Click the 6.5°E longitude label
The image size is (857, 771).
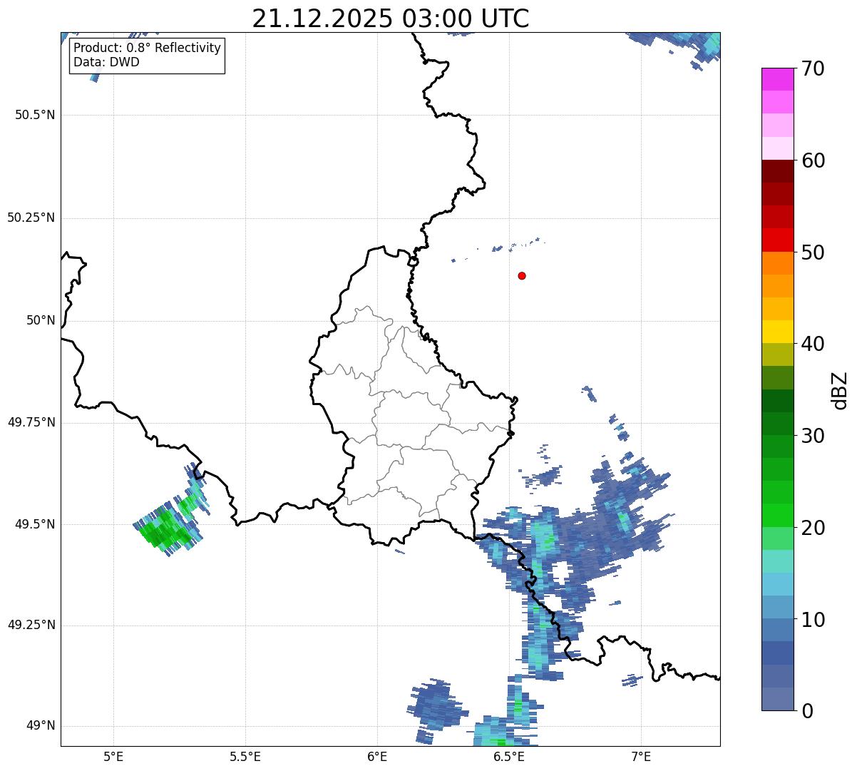[x=509, y=757]
